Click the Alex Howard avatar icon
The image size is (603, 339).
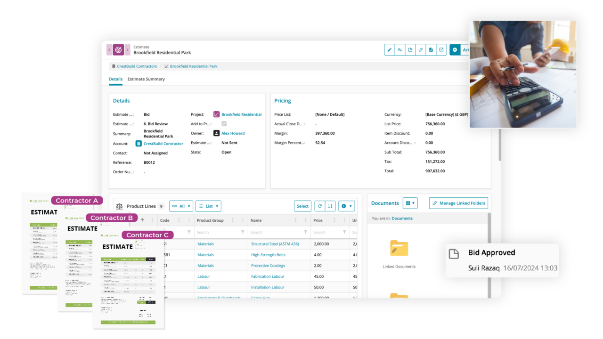[x=216, y=133]
